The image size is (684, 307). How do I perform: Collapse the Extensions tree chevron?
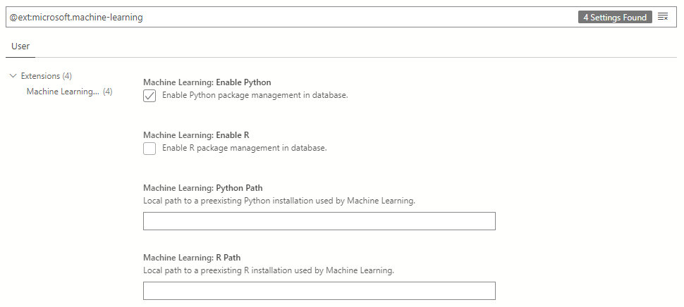[x=13, y=76]
